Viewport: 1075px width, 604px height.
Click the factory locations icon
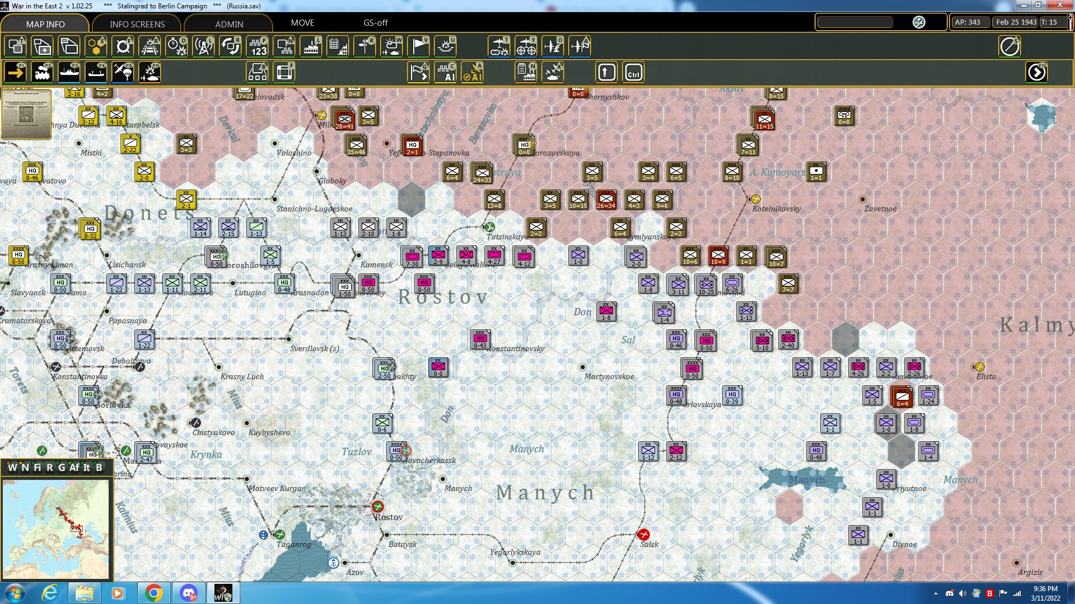coord(311,46)
